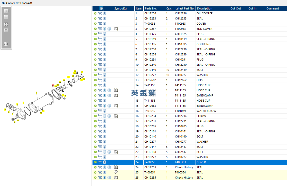Screen dimensions: 287x186
Task: Click the Latest Part No. column header
Action: coord(185,8)
